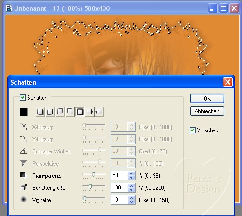
Task: Select the sixth perspective shadow preset icon
Action: coord(89,112)
